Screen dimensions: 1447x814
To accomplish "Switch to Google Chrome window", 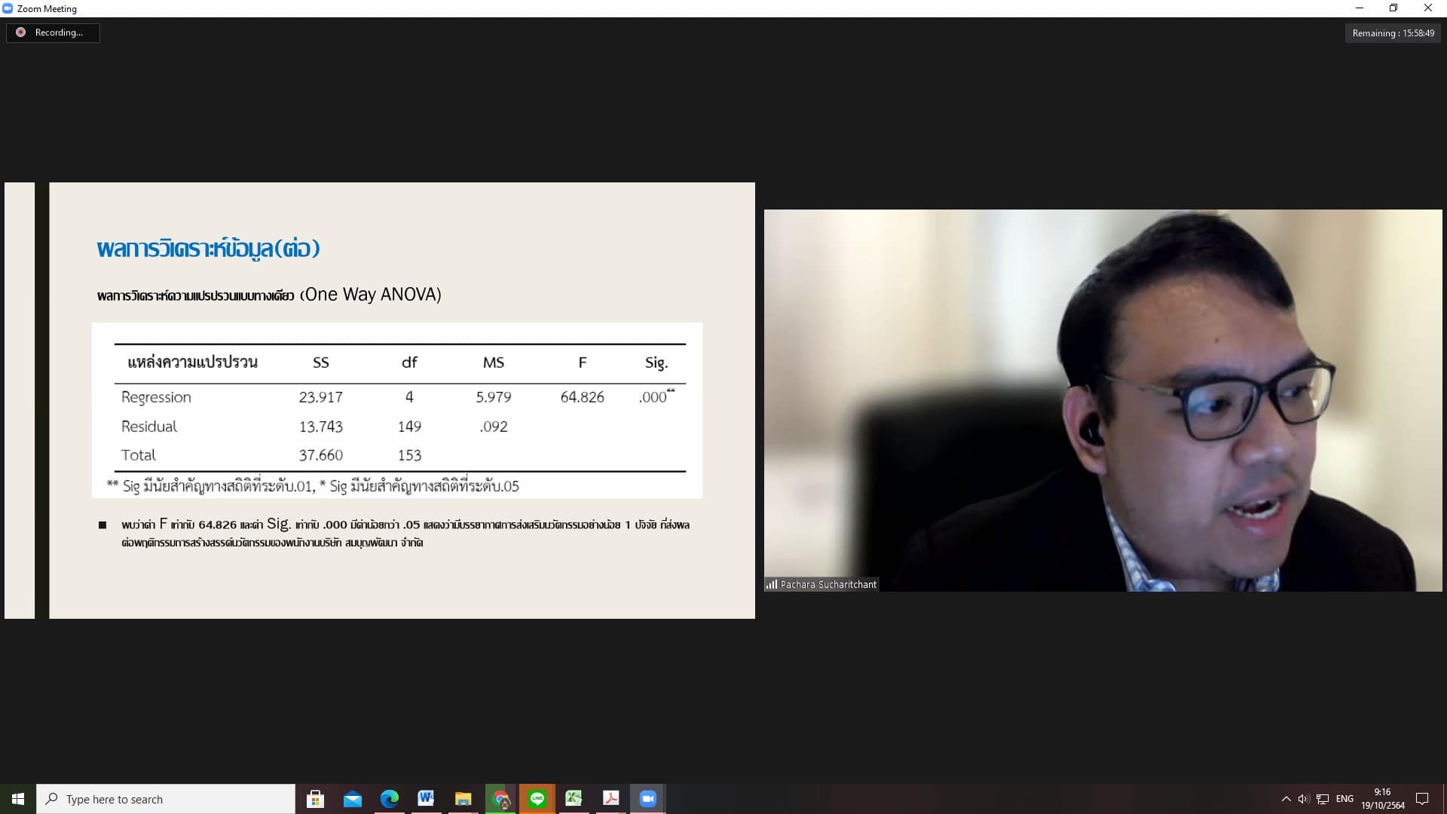I will coord(500,799).
